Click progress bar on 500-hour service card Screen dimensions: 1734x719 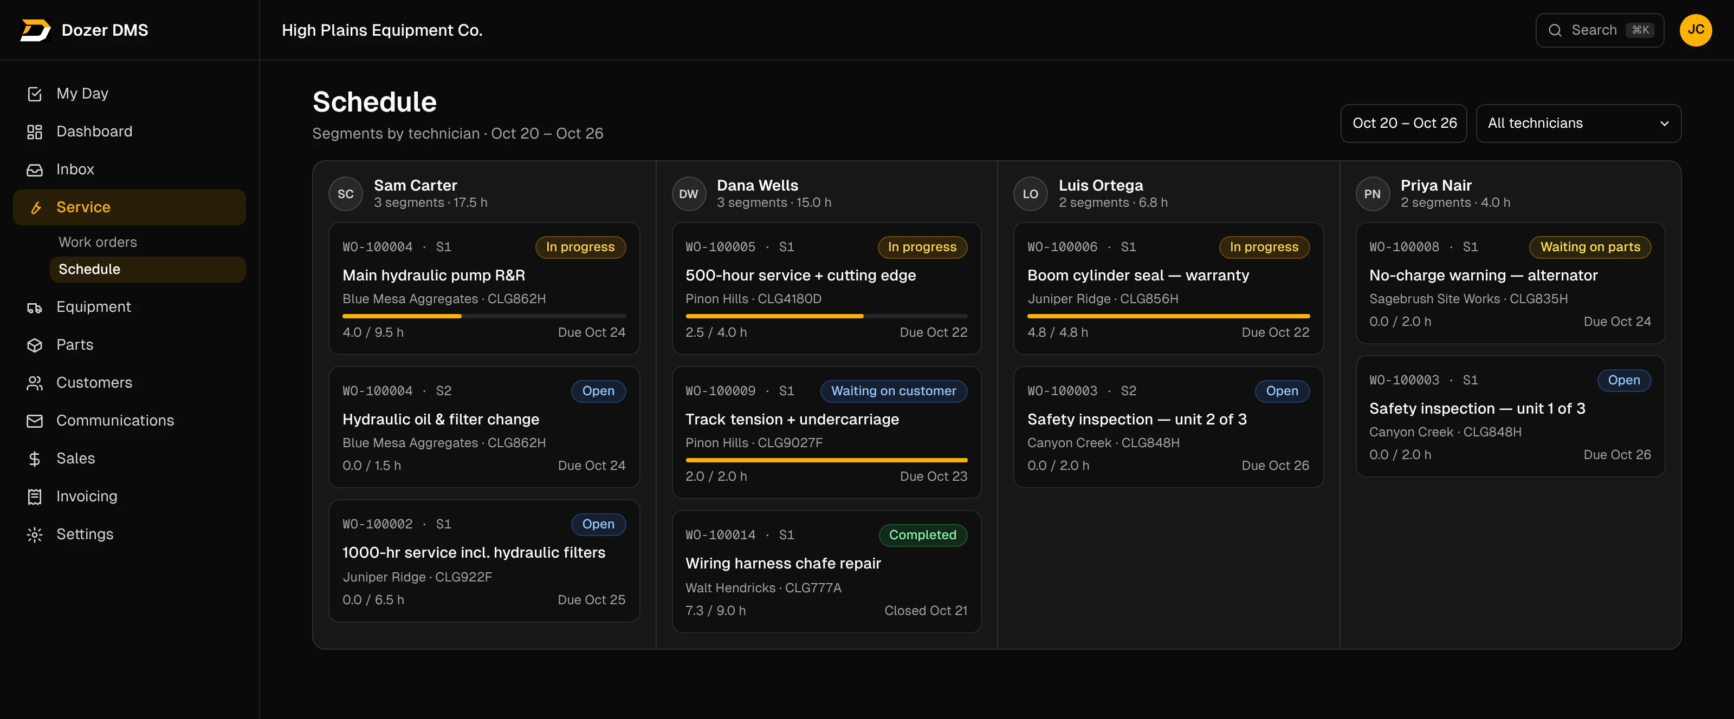tap(826, 316)
